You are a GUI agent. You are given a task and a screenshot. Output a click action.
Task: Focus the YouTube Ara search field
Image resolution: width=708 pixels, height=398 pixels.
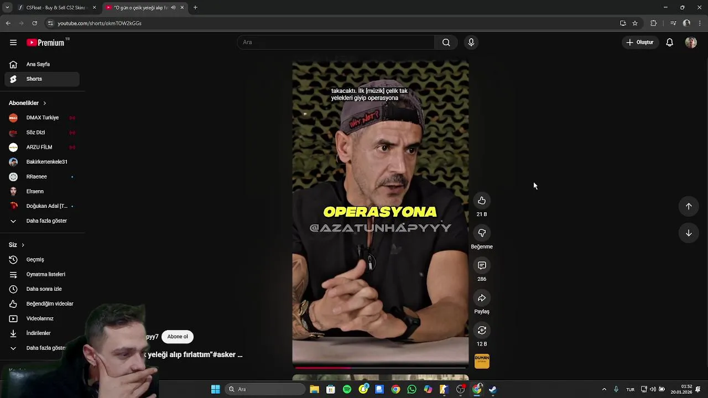(336, 43)
